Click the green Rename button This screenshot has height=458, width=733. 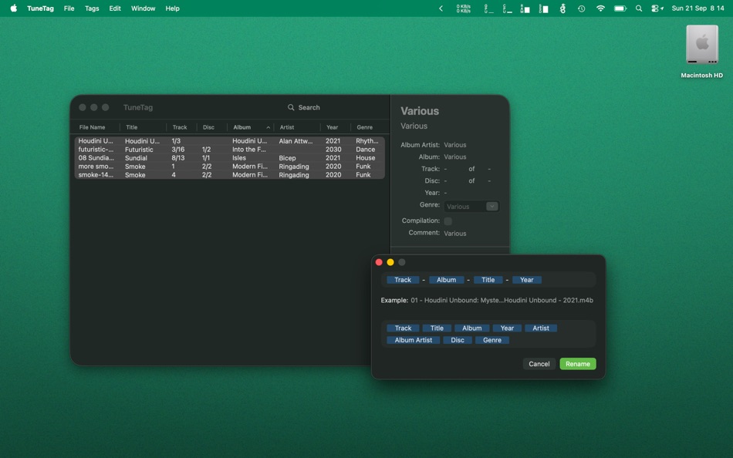point(577,363)
